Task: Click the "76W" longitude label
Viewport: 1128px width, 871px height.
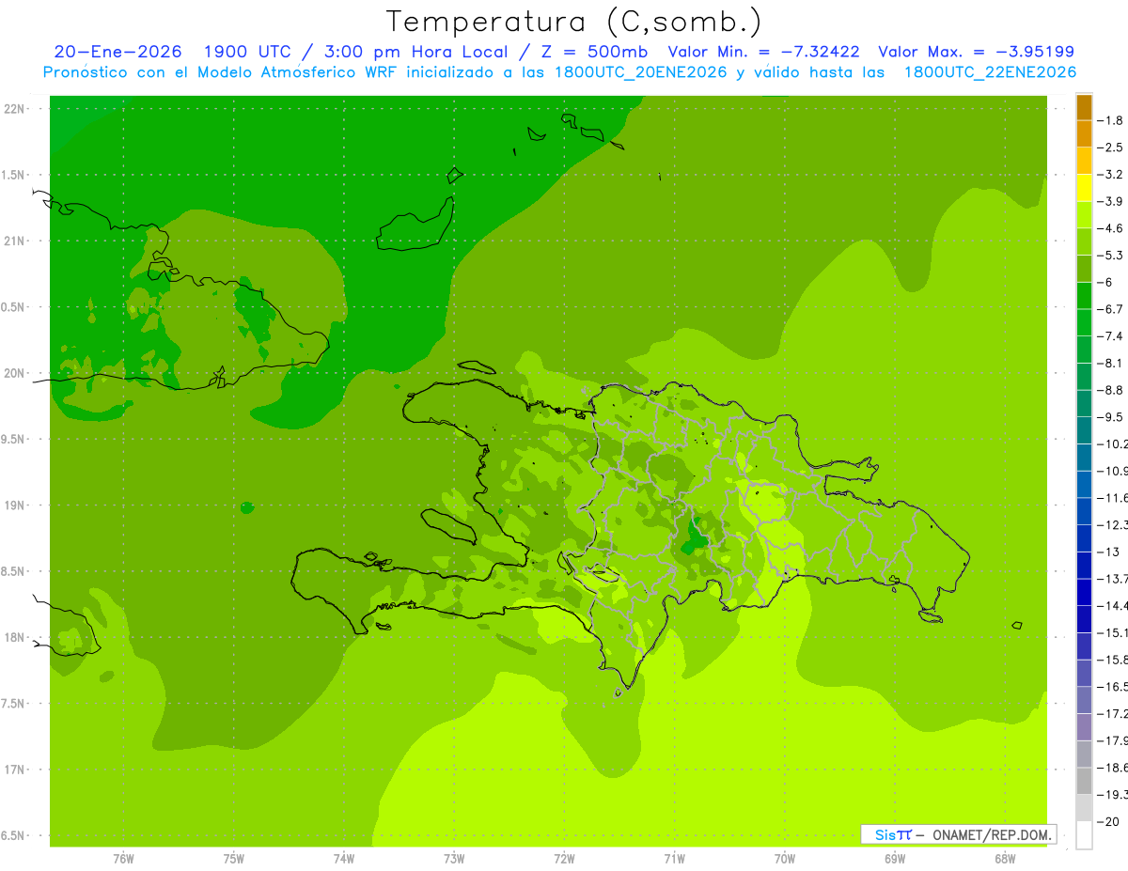Action: [123, 858]
